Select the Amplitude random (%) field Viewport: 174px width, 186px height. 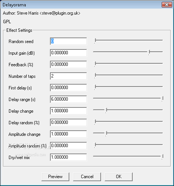(x=69, y=146)
